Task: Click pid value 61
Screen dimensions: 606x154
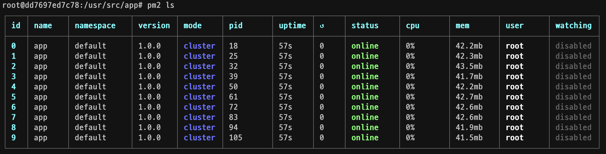Action: pos(234,97)
